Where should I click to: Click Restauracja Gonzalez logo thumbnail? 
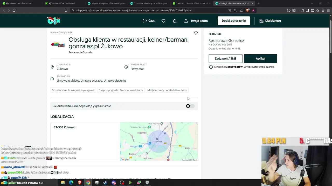(x=58, y=44)
